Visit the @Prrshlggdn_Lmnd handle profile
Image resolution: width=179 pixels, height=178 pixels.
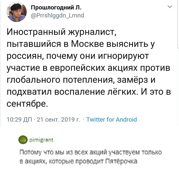click(57, 15)
